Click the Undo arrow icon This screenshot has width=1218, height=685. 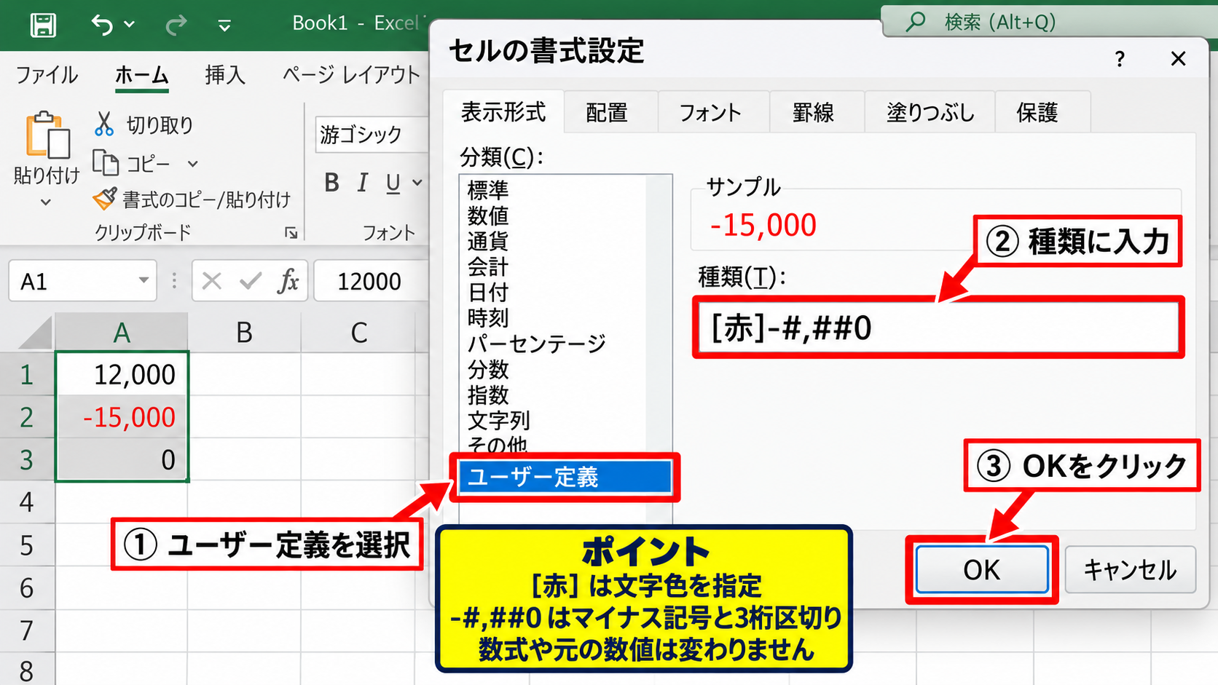click(102, 25)
